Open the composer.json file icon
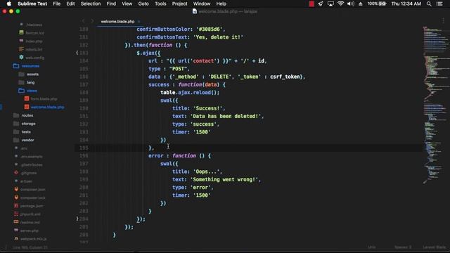 [16, 189]
